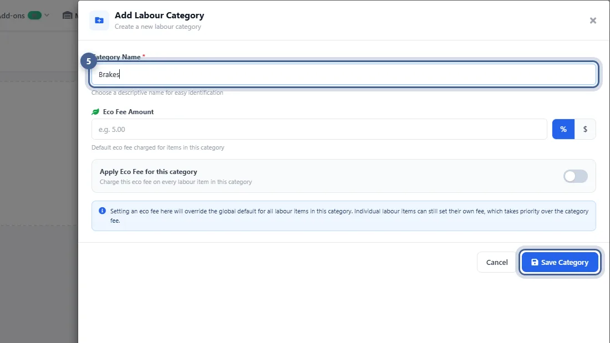
Task: Click the blue info icon in the notice
Action: [x=103, y=211]
